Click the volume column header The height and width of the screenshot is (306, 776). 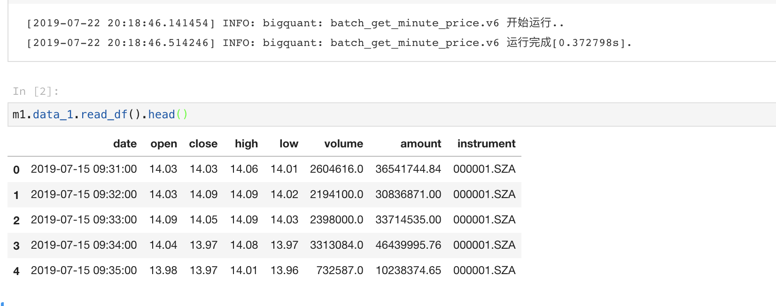point(343,144)
